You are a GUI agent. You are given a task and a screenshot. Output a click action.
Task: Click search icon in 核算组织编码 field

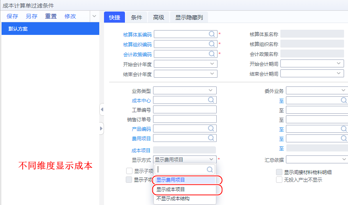(x=212, y=44)
